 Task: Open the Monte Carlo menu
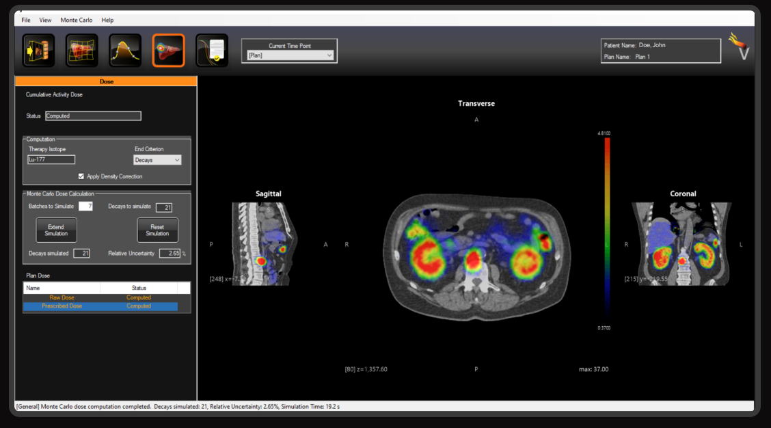(x=77, y=21)
